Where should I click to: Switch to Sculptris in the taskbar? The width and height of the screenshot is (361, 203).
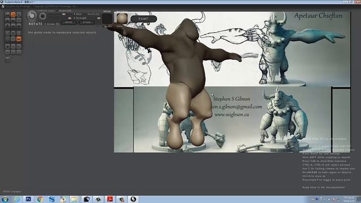point(133,199)
